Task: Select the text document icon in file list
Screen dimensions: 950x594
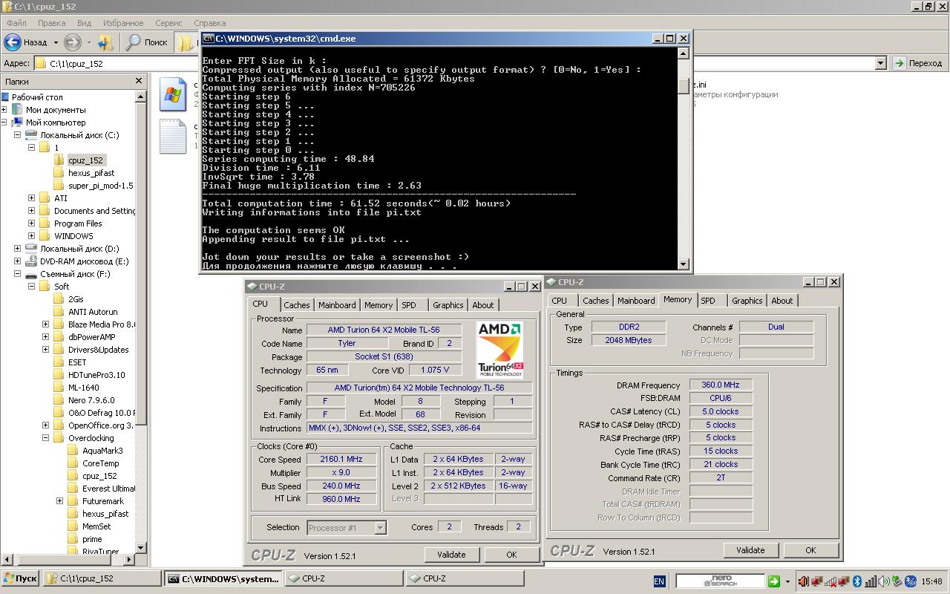Action: (172, 137)
